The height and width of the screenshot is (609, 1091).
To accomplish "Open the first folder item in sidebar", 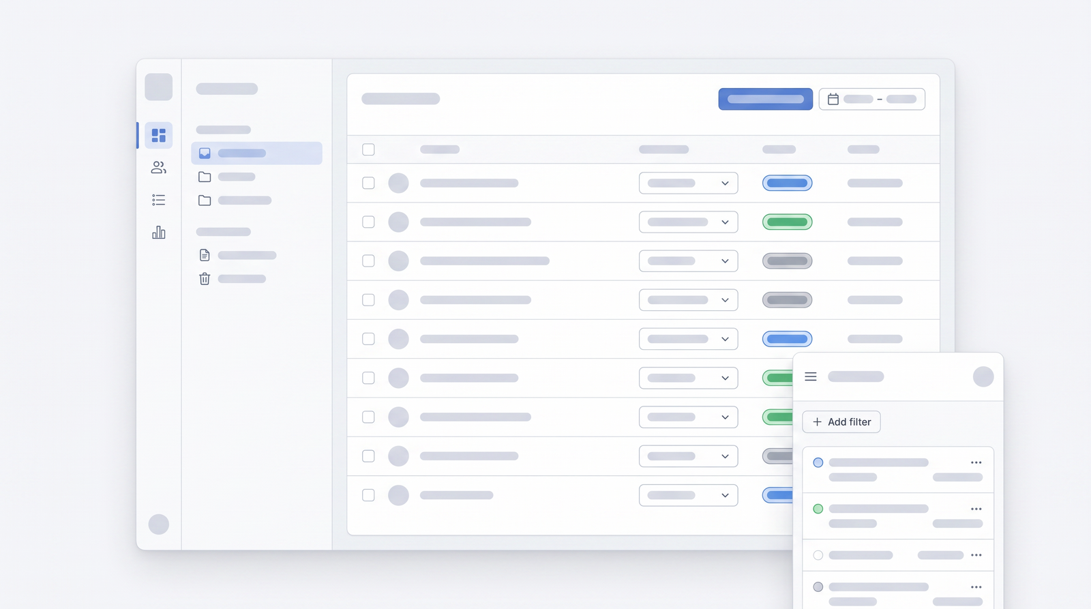I will [228, 177].
